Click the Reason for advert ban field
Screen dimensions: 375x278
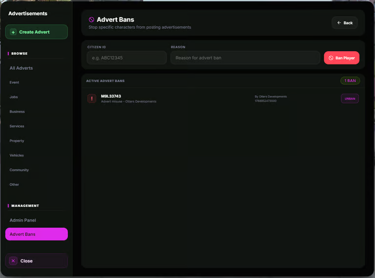tap(245, 58)
